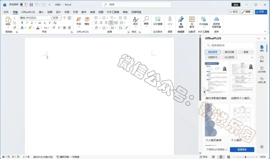Toggle Italic formatting
Screen dimensions: 270x159
click(x=27, y=23)
